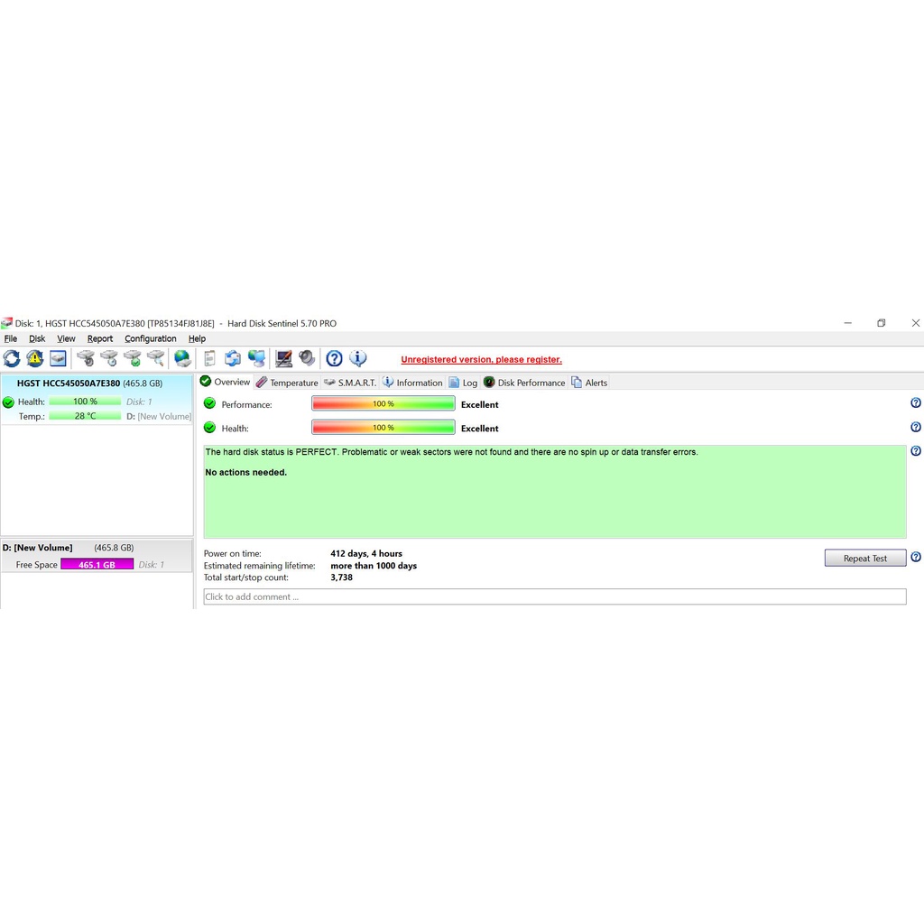Click the unregistered version register link
Screen dimensions: 924x924
click(x=481, y=360)
